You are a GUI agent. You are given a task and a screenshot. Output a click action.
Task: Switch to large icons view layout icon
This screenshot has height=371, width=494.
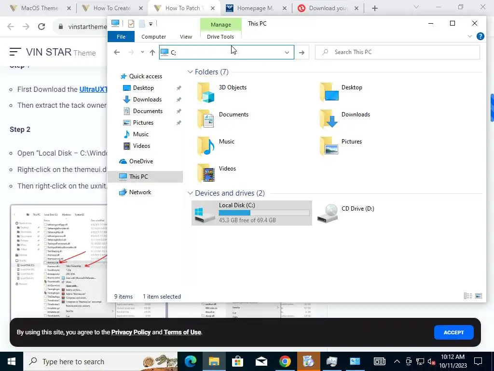point(479,296)
